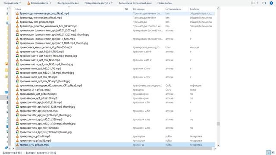The width and height of the screenshot is (276, 155).
Task: Select the icon of тресиин v.atr-ir_apt_hd0,01_f450.mp3
Action: [x=17, y=52]
